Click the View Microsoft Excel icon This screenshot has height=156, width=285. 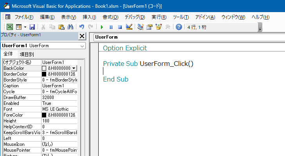[x=10, y=27]
